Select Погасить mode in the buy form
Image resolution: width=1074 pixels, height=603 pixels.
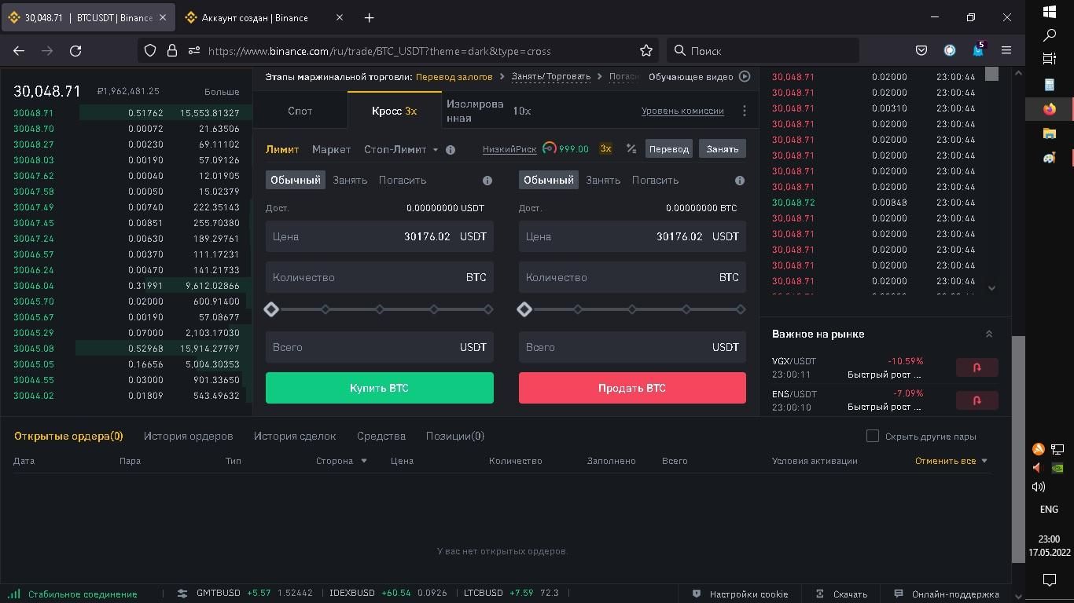[x=403, y=181]
